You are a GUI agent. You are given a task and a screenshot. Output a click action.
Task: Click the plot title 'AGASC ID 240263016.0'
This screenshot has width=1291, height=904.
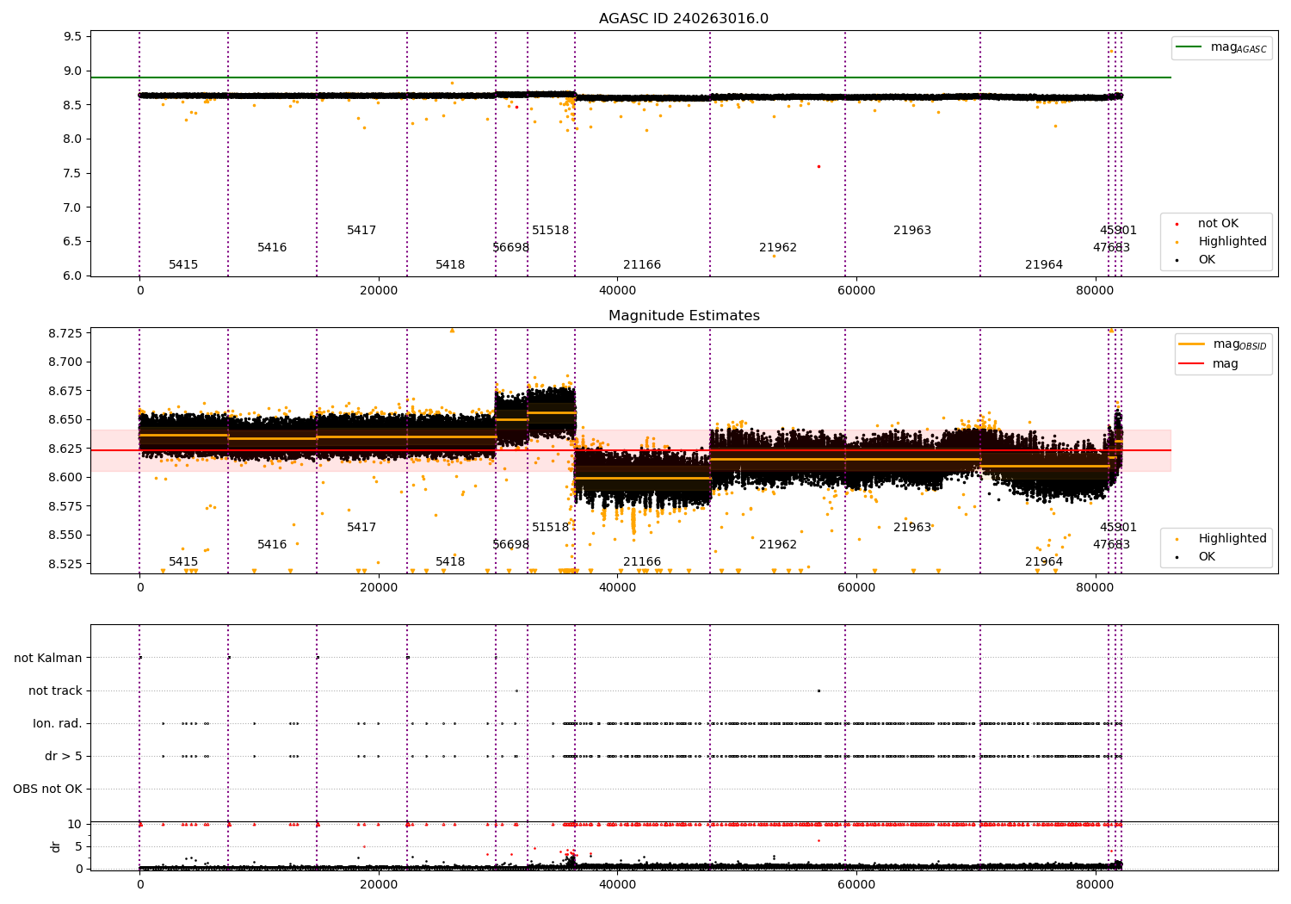(683, 19)
